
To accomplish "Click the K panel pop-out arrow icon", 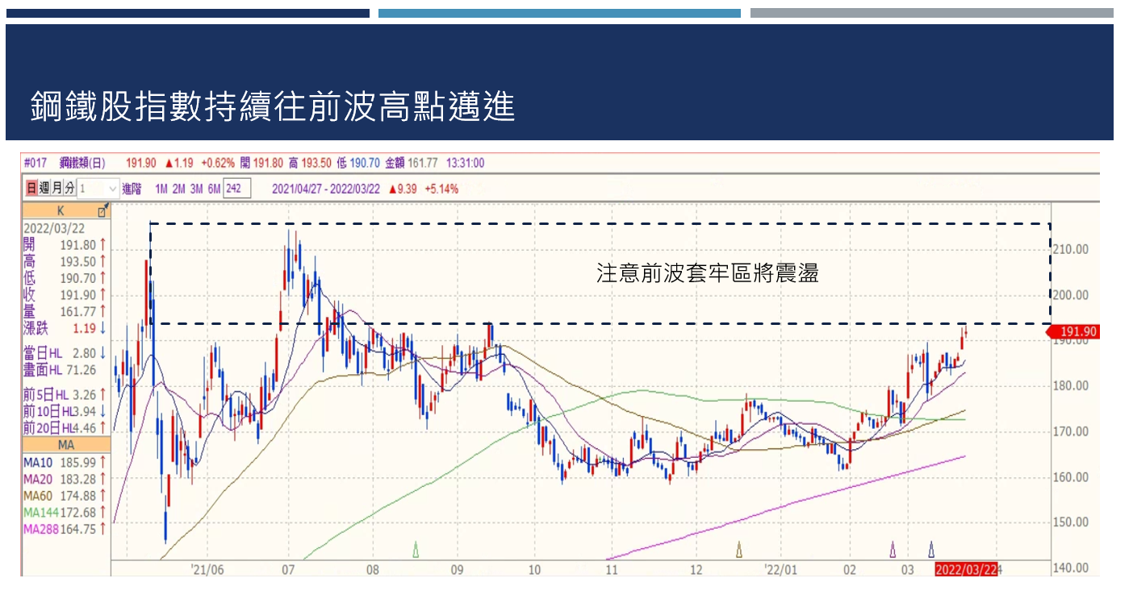I will click(x=101, y=211).
